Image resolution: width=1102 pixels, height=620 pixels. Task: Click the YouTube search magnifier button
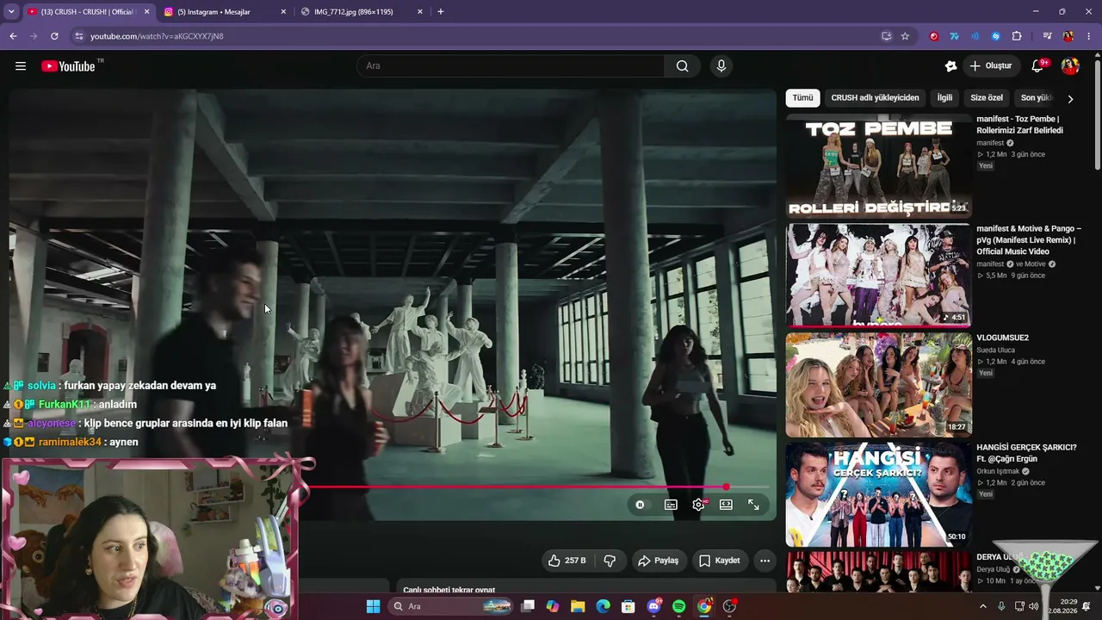(682, 66)
